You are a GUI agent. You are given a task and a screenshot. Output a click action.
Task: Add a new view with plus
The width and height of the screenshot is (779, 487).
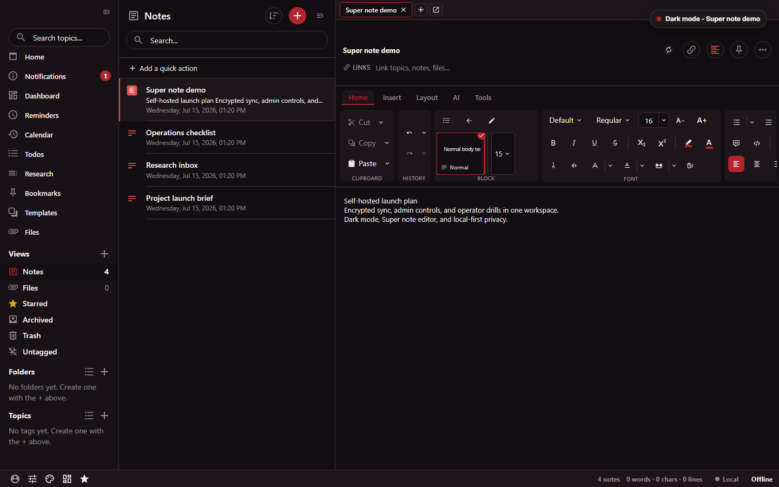pos(104,254)
